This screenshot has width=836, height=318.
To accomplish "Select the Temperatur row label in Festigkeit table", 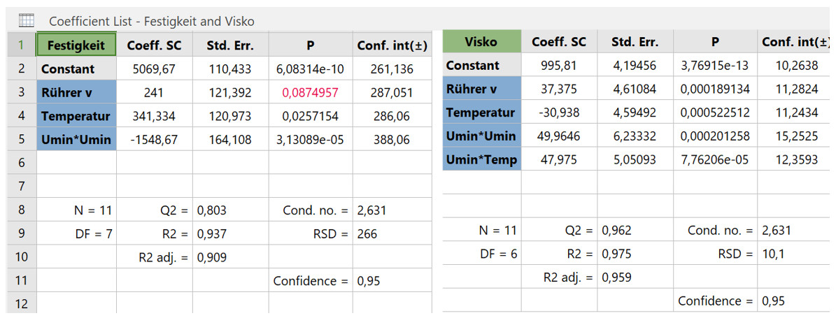I will pyautogui.click(x=76, y=116).
